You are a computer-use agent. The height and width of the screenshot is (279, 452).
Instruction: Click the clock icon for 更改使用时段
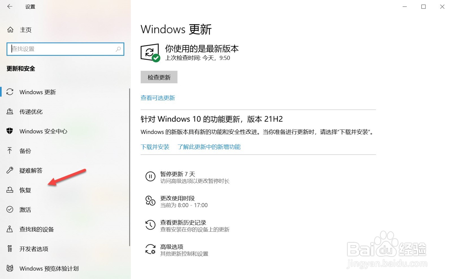(x=150, y=201)
